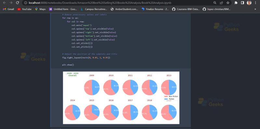Image resolution: width=260 pixels, height=129 pixels.
Task: Click the 2011 pie chart
Action: click(x=130, y=88)
